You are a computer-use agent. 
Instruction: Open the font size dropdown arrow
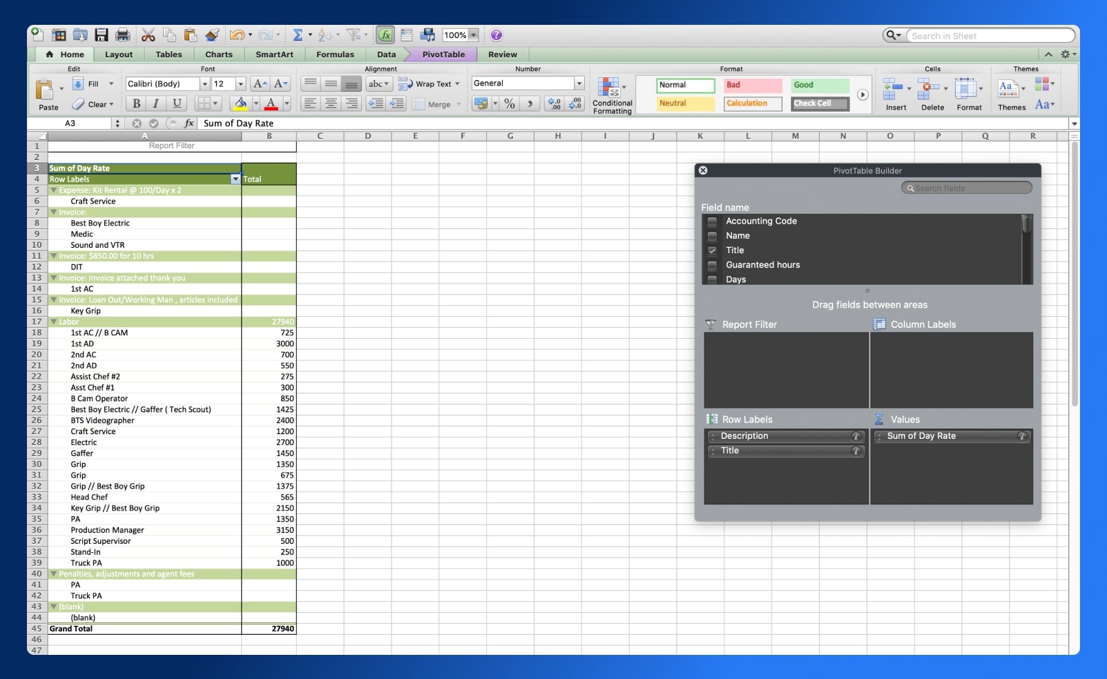(240, 83)
